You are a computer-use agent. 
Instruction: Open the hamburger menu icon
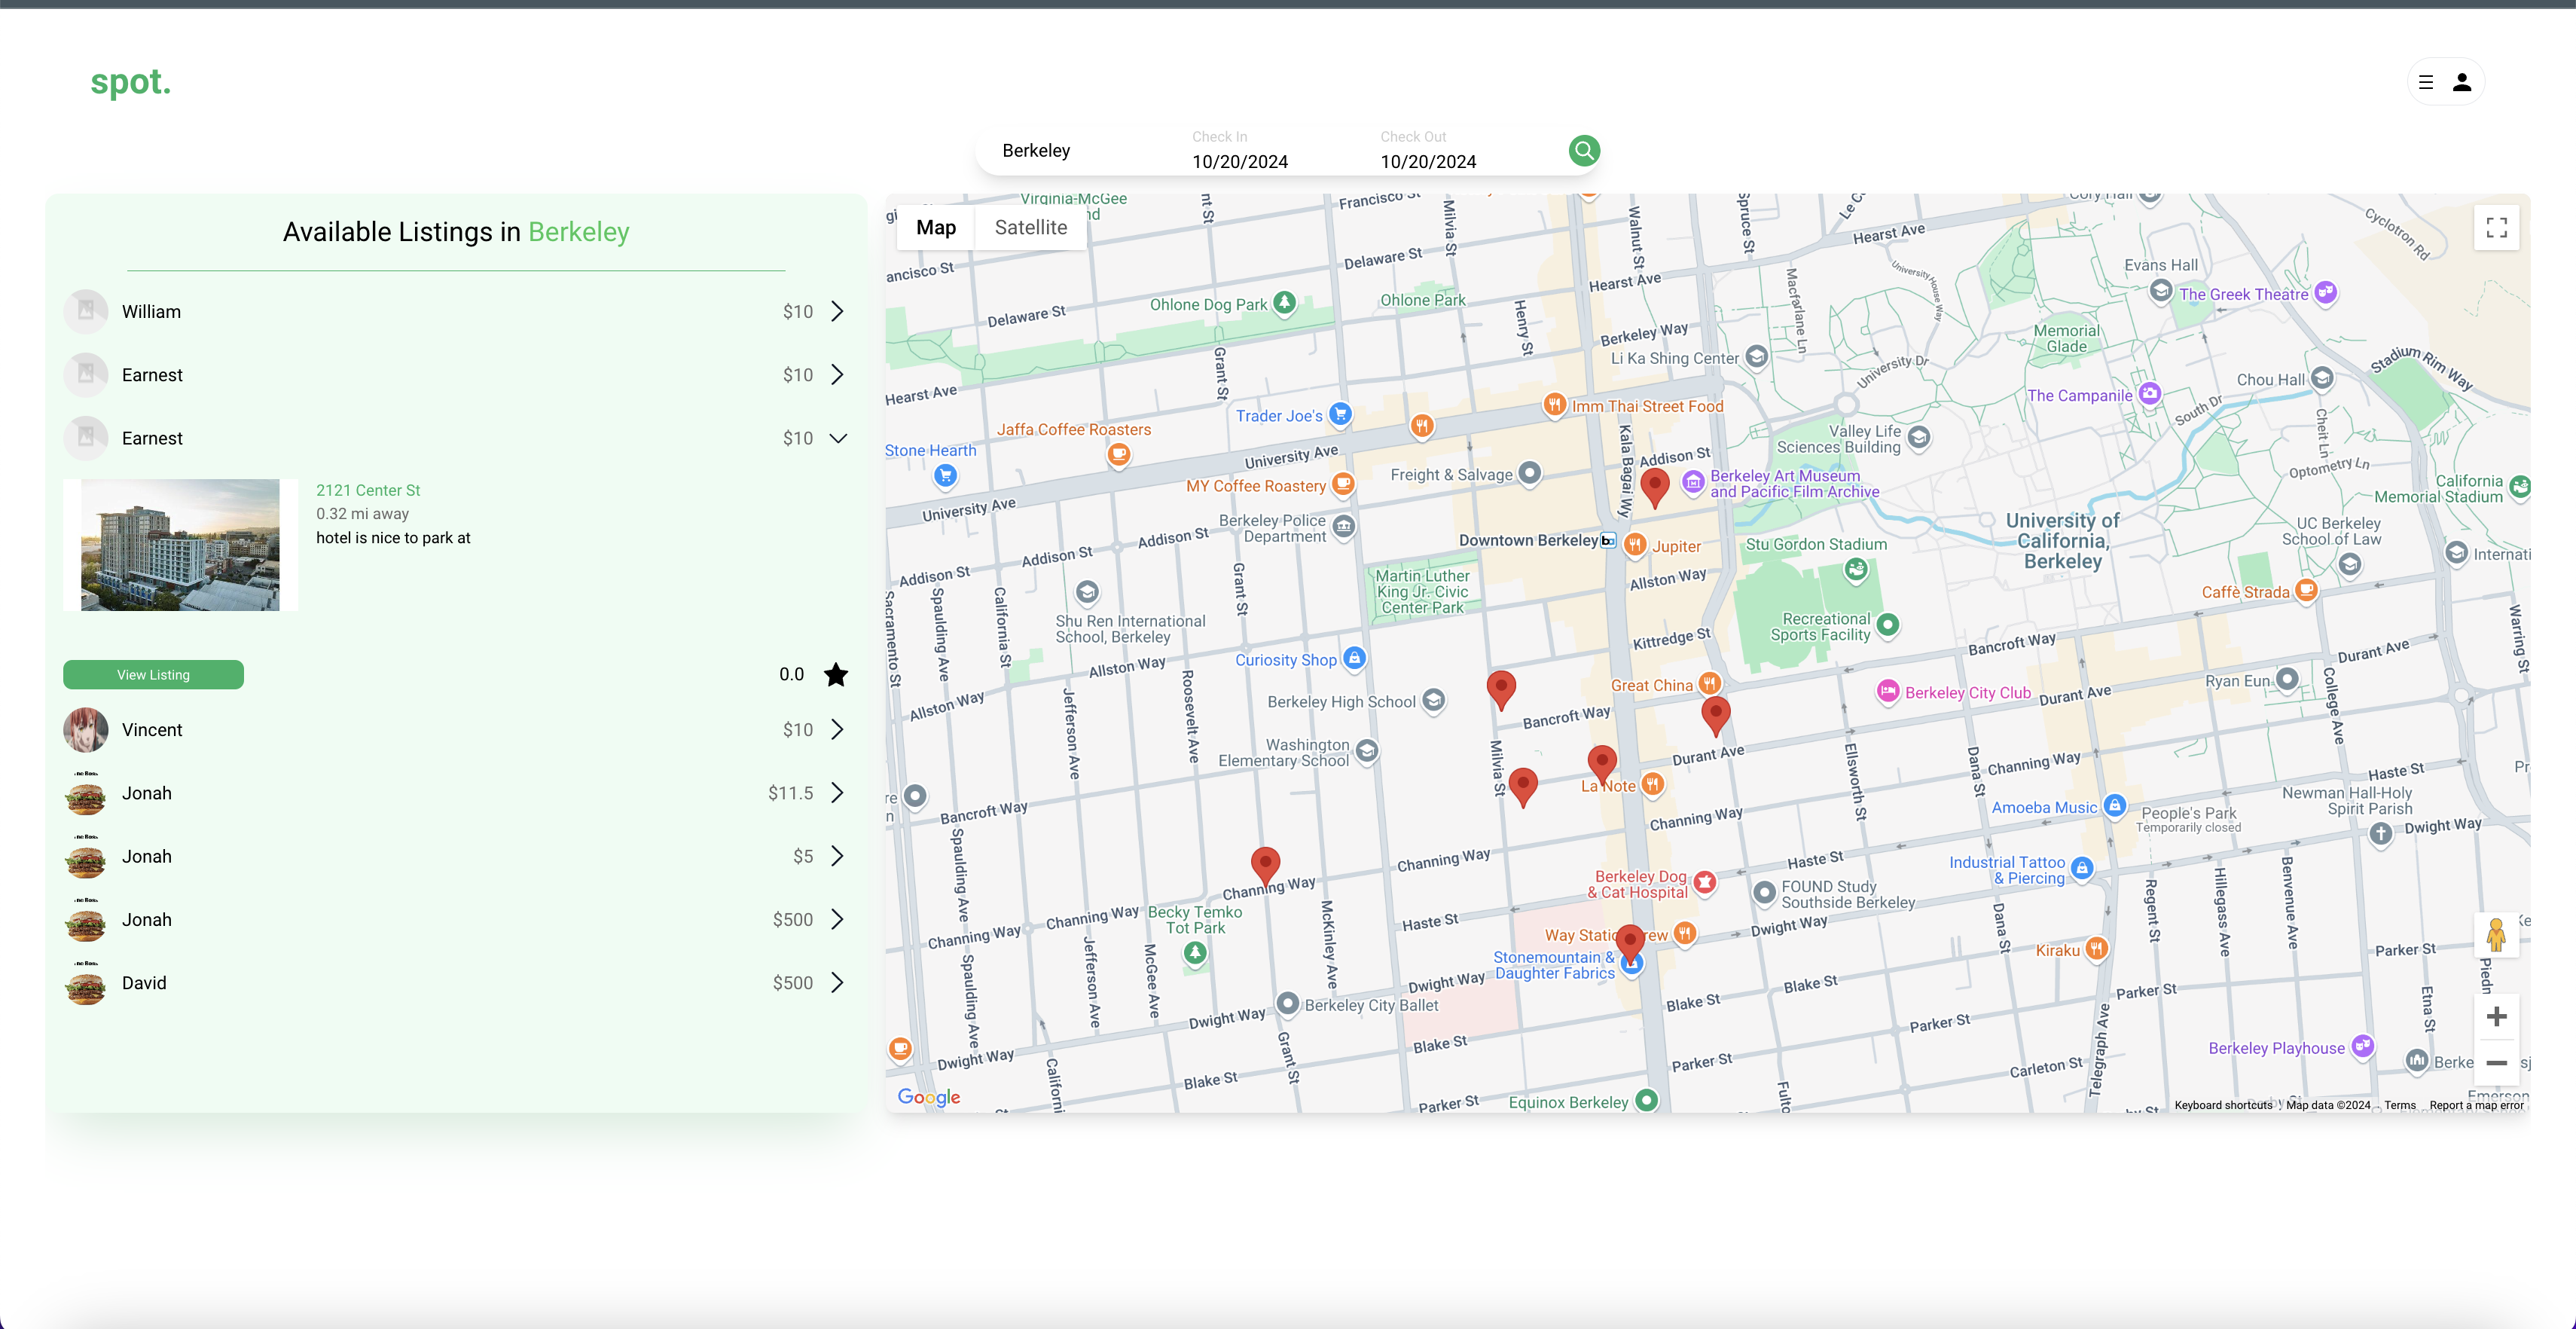[2425, 82]
